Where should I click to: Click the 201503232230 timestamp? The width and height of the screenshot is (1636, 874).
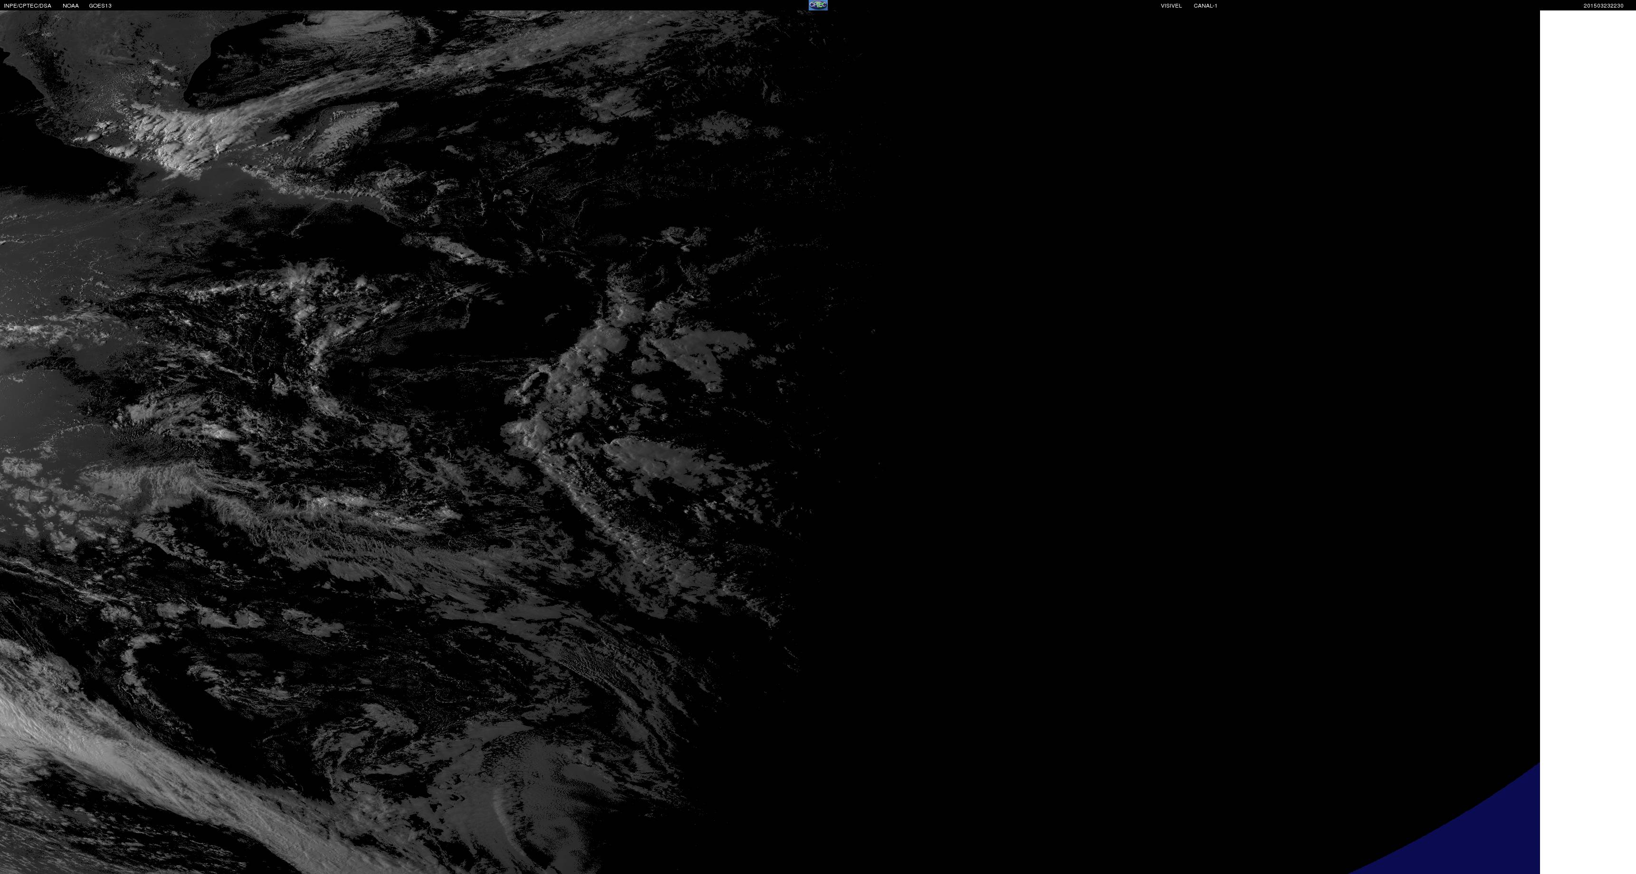click(x=1603, y=6)
